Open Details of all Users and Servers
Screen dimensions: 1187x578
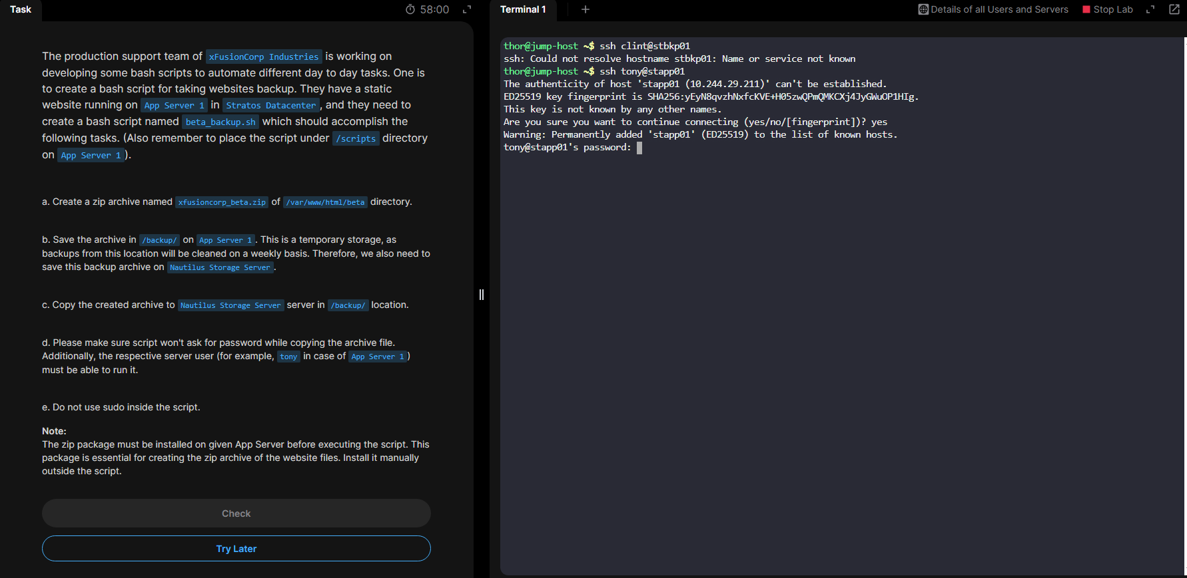pos(993,9)
